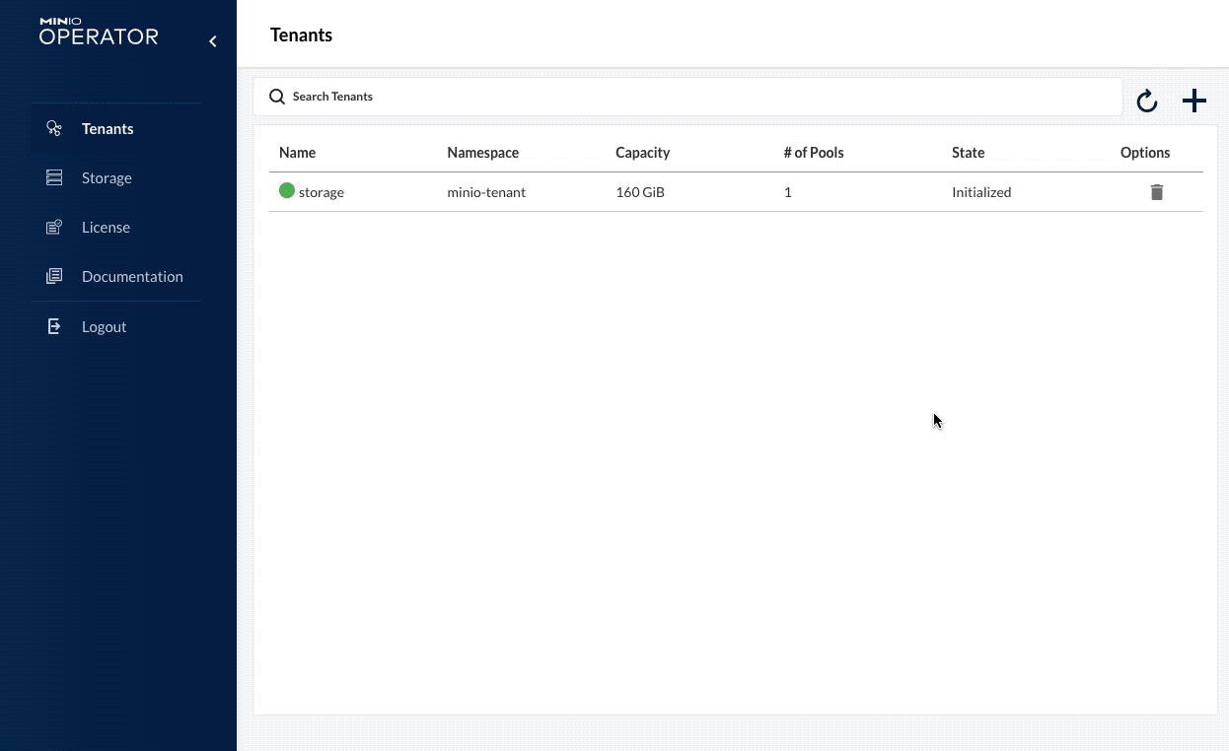This screenshot has width=1229, height=751.
Task: Open the Documentation icon
Action: click(x=53, y=276)
